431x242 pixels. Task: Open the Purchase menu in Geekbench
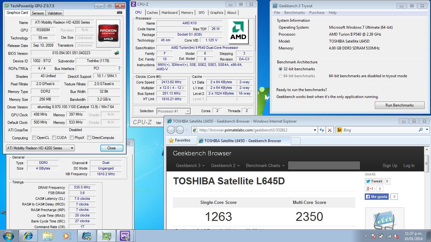(x=317, y=13)
